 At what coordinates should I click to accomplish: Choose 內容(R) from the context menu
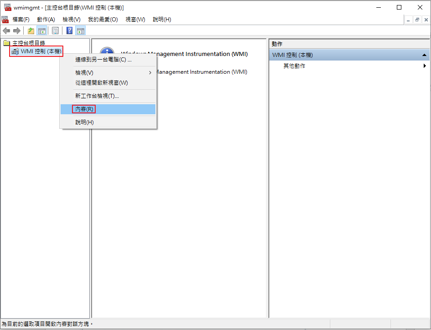[84, 109]
